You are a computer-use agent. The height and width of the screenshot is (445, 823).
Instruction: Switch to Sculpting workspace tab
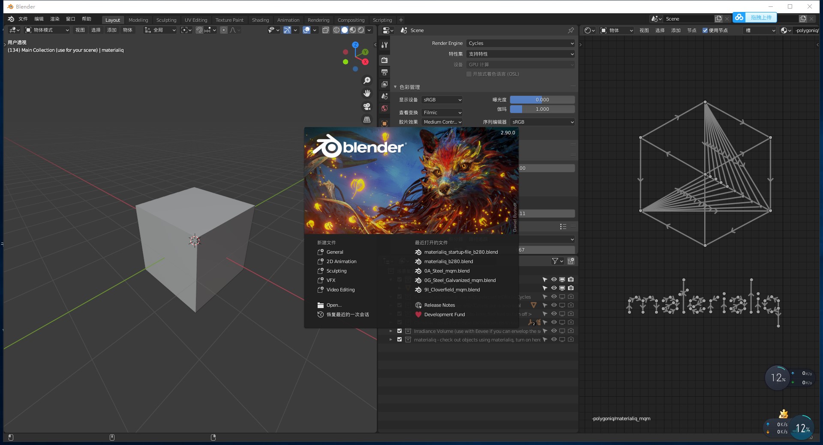pyautogui.click(x=166, y=20)
